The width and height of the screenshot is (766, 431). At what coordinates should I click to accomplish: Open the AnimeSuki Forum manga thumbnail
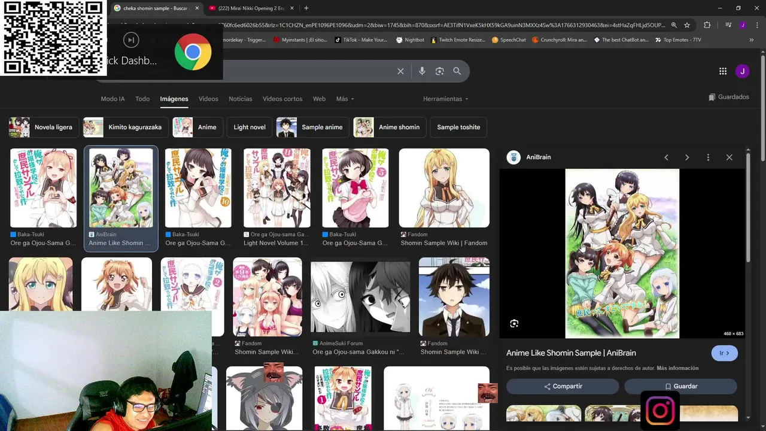pos(360,297)
